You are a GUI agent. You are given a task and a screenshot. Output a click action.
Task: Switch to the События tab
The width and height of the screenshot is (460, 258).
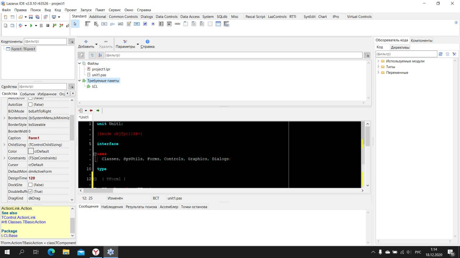point(27,94)
